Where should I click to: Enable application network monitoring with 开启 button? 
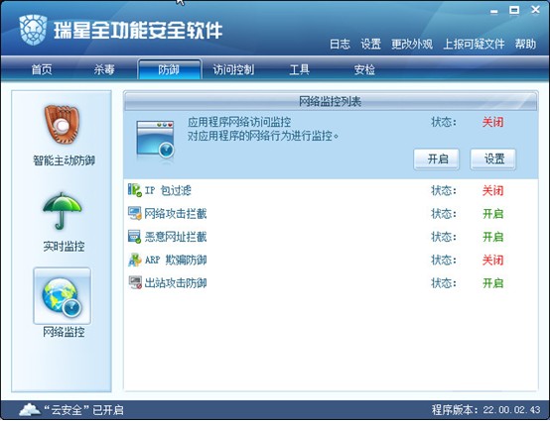pyautogui.click(x=437, y=159)
